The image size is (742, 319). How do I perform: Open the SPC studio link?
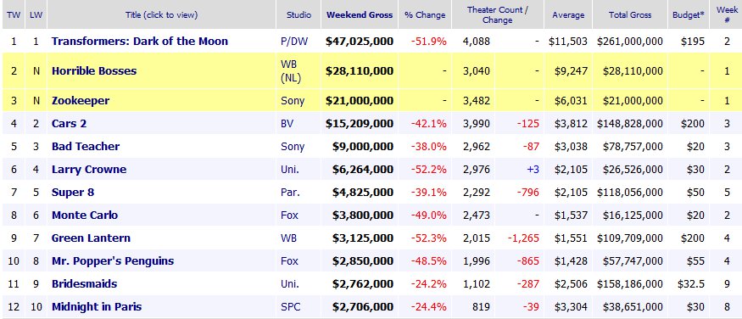point(290,306)
